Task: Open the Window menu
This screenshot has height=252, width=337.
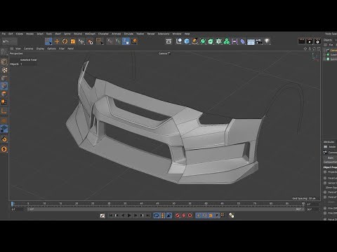Action: [x=177, y=34]
